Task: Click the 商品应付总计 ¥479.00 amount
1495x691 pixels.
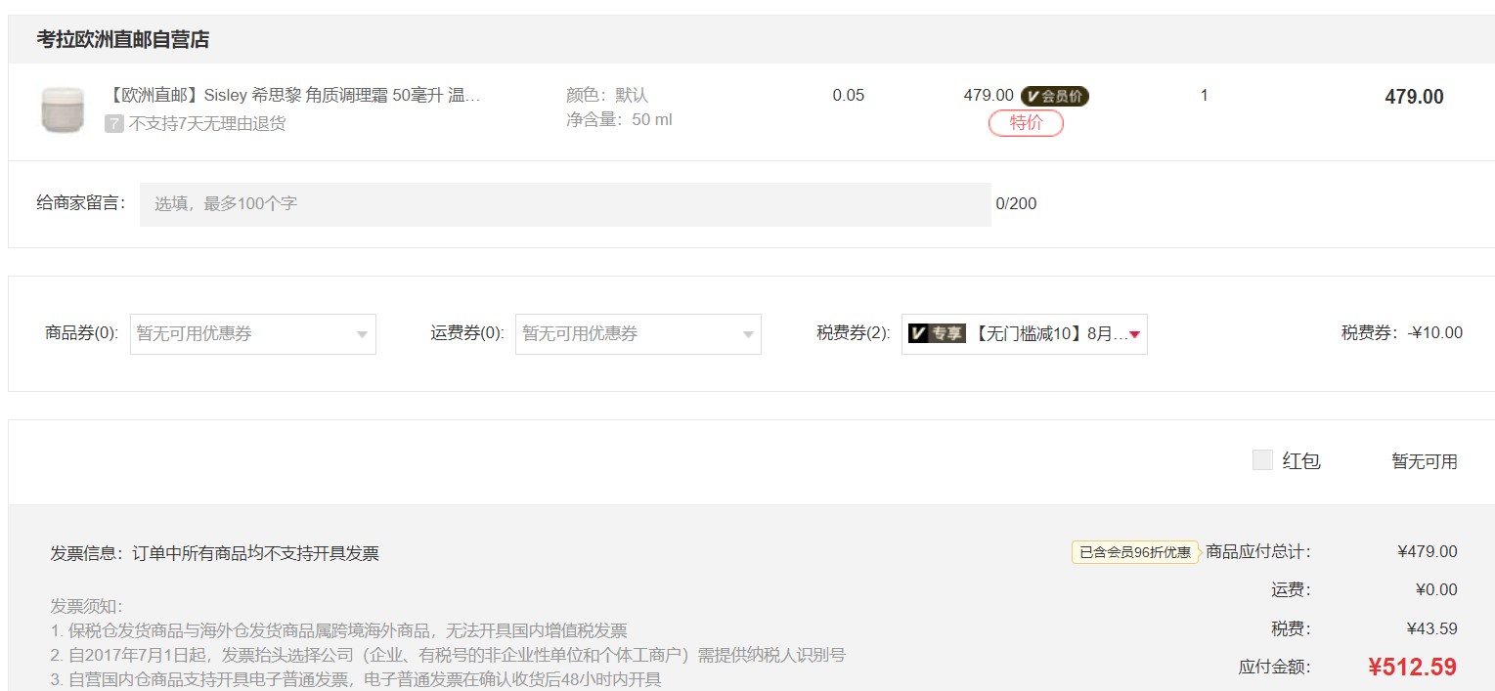Action: click(1428, 551)
